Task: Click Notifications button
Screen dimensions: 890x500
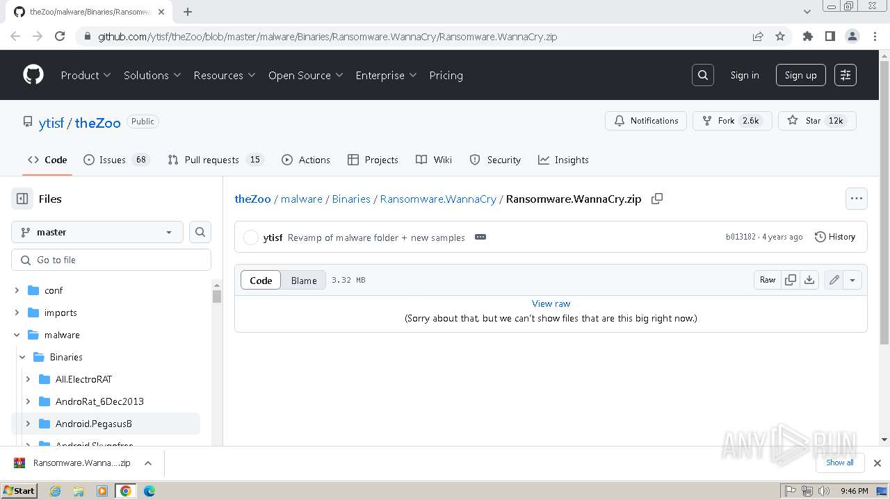Action: pos(646,120)
